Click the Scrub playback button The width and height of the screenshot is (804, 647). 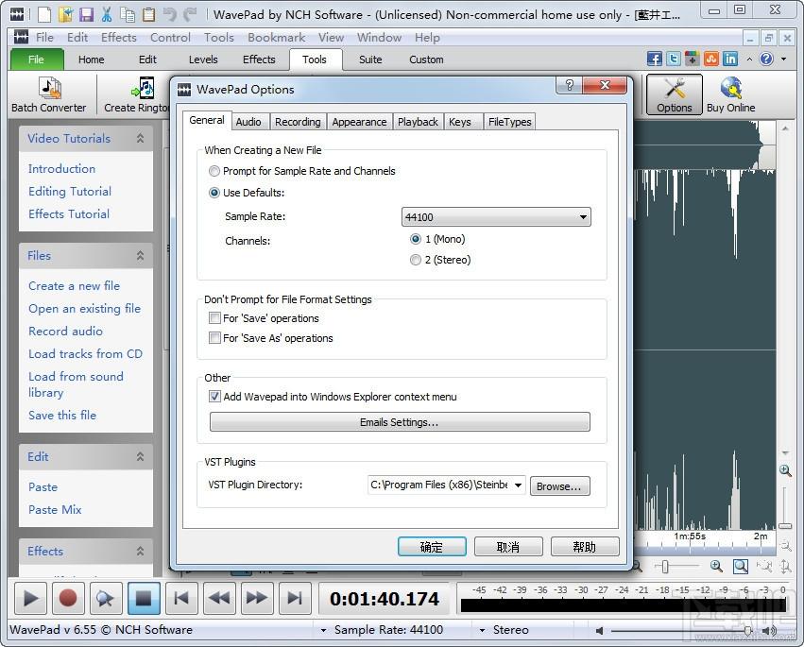(106, 598)
